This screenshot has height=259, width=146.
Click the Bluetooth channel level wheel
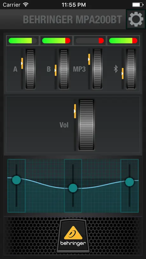[x=131, y=69]
